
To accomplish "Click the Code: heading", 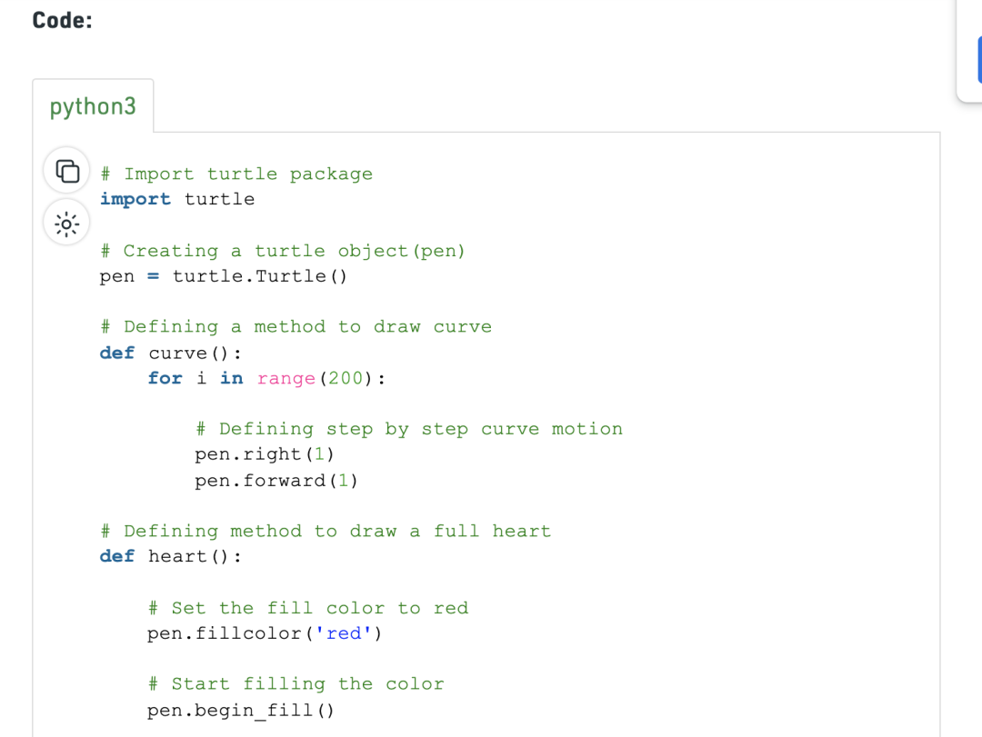I will pyautogui.click(x=62, y=21).
